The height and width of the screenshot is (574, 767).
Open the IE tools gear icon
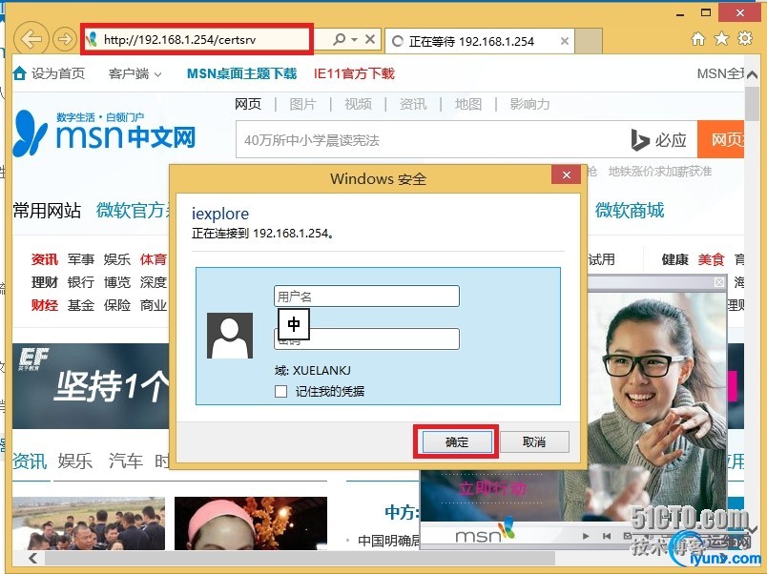point(745,38)
